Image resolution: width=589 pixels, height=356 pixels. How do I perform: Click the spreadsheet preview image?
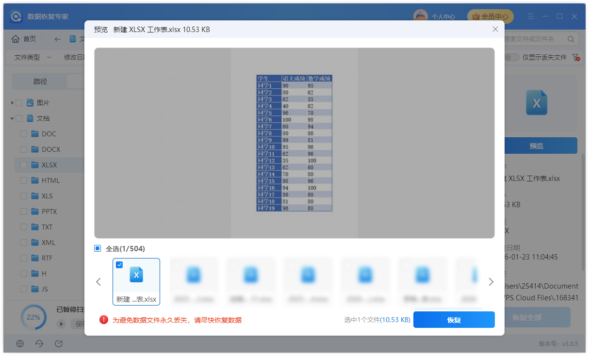coord(294,143)
